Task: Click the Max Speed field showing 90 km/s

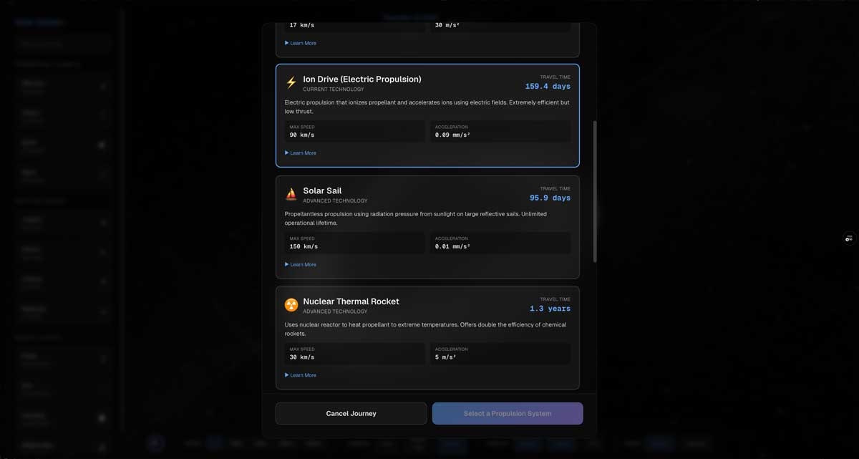Action: (354, 131)
